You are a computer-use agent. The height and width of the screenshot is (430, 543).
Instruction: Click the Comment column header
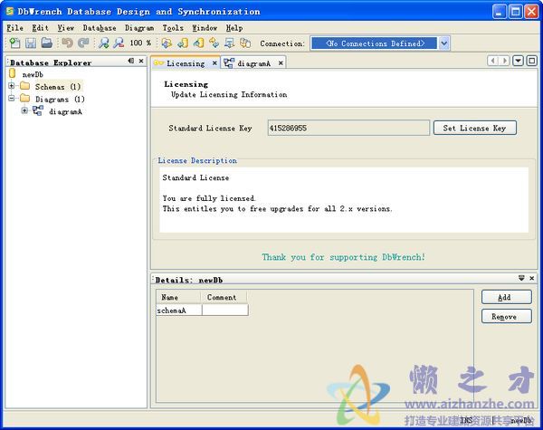coord(224,297)
